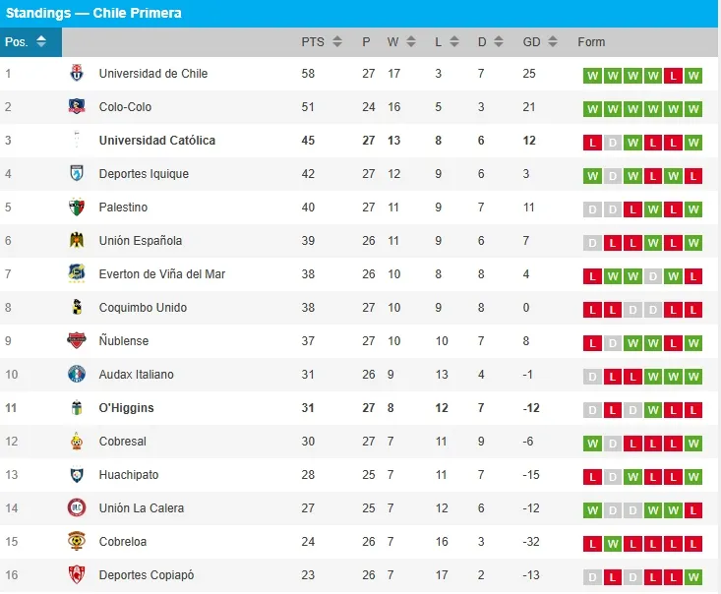The height and width of the screenshot is (594, 721).
Task: Click the Deportes Iquique crest icon
Action: point(77,174)
